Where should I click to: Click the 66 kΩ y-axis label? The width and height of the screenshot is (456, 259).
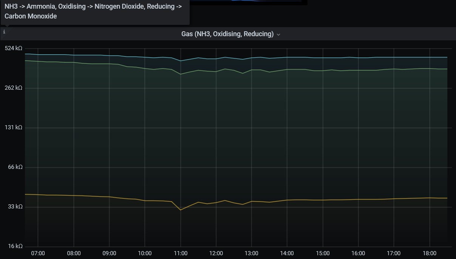(x=15, y=167)
